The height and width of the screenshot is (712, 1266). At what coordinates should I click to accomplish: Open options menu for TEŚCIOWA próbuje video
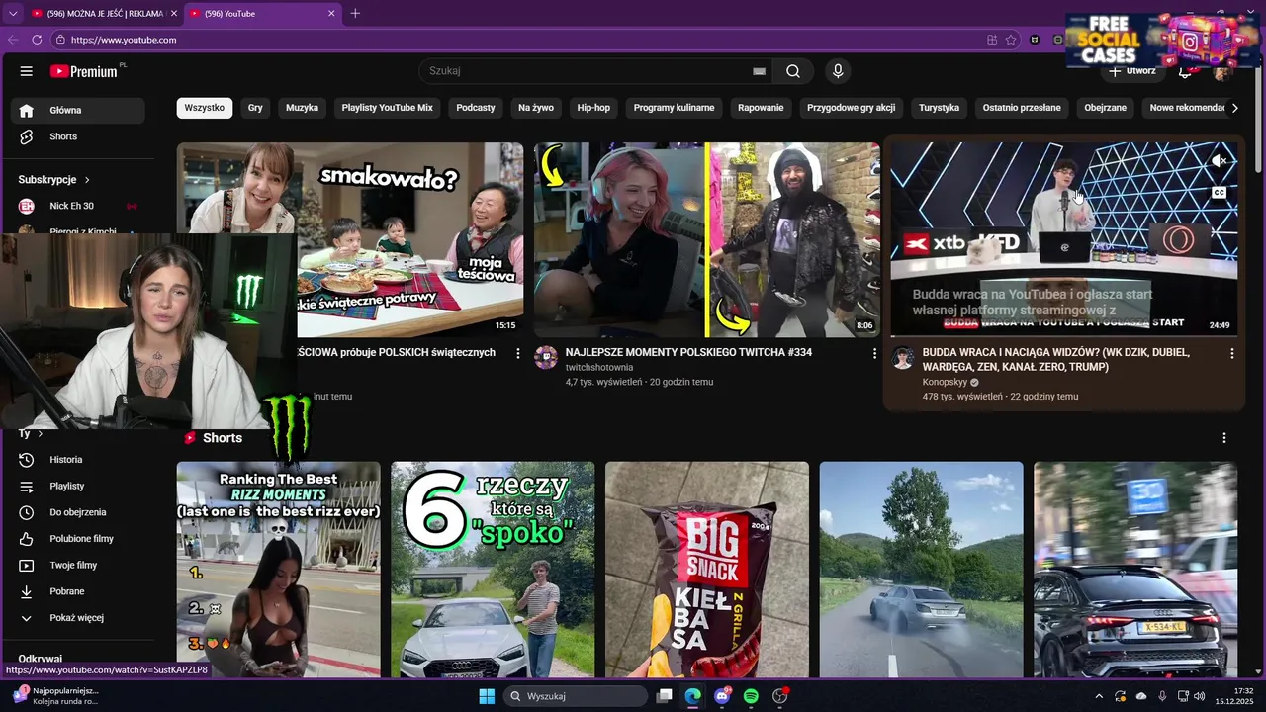pos(517,353)
